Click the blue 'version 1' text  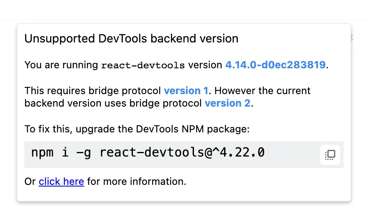(x=186, y=91)
